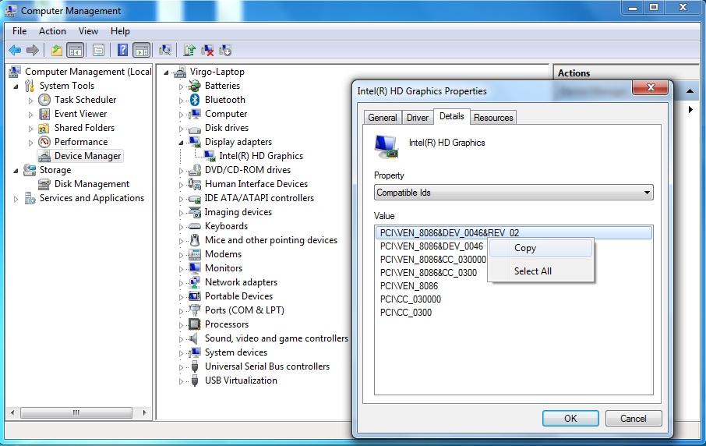706x446 pixels.
Task: Click the Disable device toolbar icon
Action: (x=224, y=50)
